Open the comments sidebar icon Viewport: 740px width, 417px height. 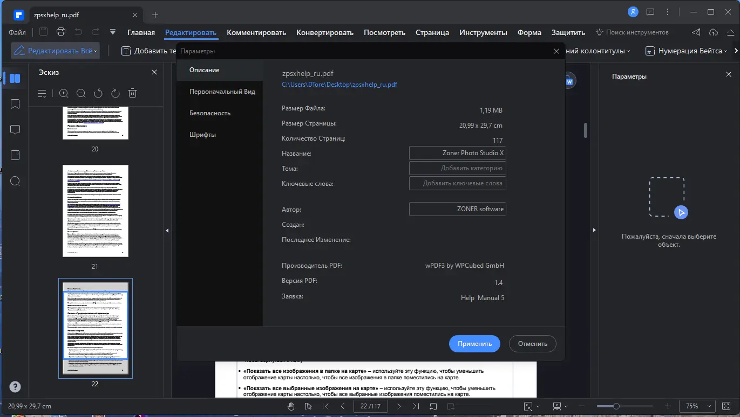[x=15, y=130]
